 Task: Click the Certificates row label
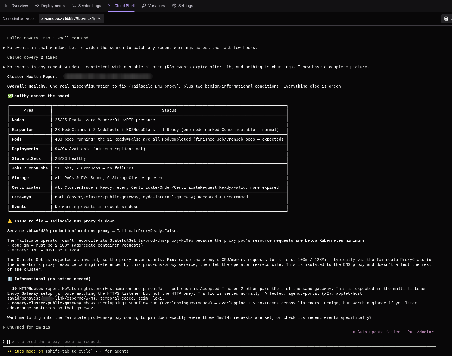[x=26, y=188]
